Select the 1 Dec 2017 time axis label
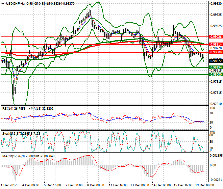Screen dimensions: 223x189 9,185
